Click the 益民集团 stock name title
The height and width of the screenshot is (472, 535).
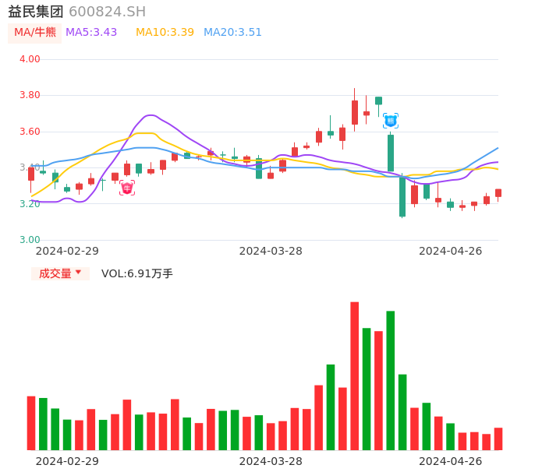pos(36,12)
